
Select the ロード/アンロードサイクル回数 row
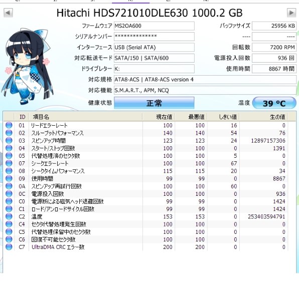click(145, 209)
